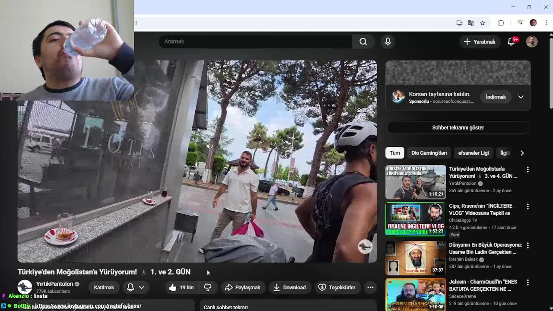The image size is (553, 311).
Task: Select the Tüm filter chip
Action: (395, 153)
